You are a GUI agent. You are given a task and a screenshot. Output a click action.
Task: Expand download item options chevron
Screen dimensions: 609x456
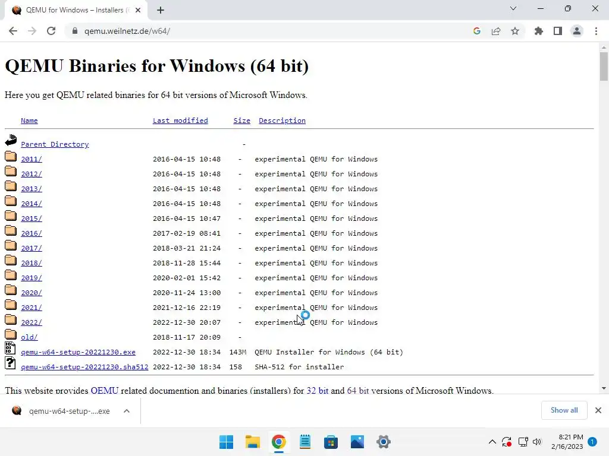click(x=127, y=411)
